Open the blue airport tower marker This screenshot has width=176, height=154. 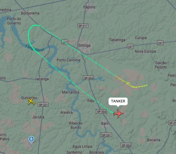coord(31,139)
